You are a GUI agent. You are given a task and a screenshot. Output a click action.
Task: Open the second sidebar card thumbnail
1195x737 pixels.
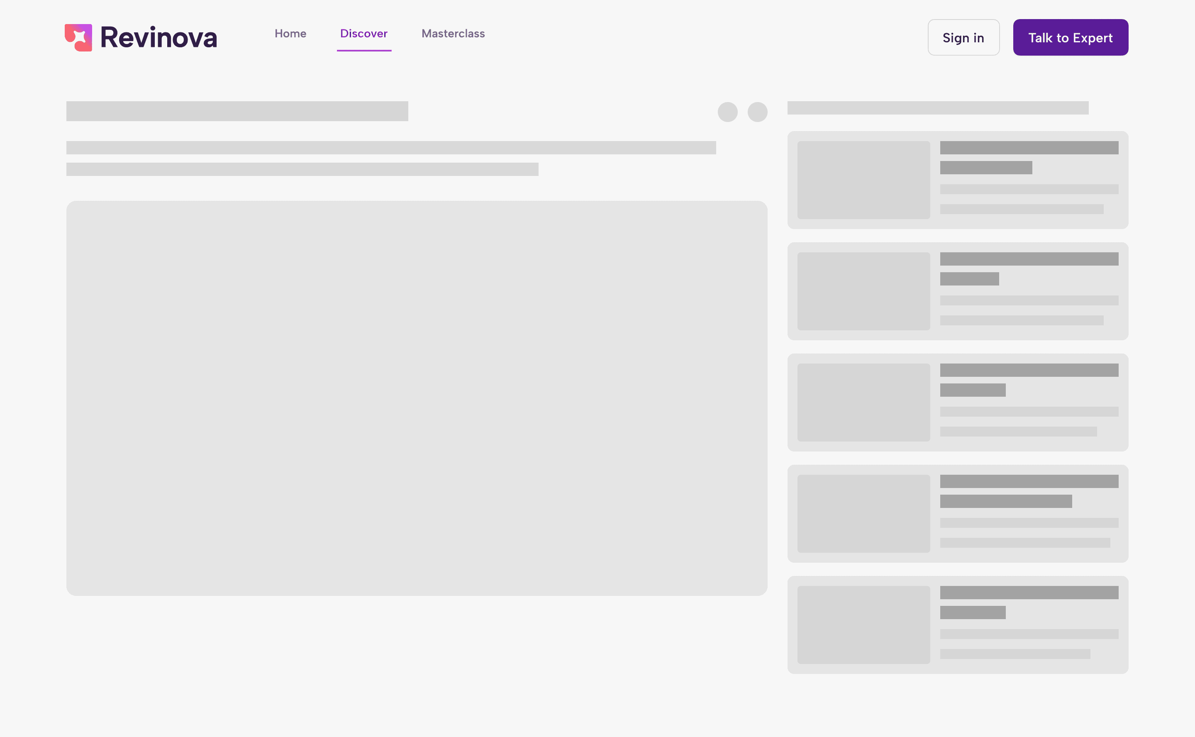863,291
